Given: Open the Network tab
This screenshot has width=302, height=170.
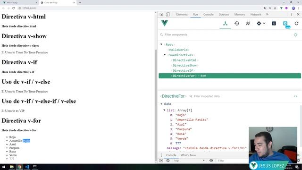Looking at the screenshot, I should click(256, 15).
